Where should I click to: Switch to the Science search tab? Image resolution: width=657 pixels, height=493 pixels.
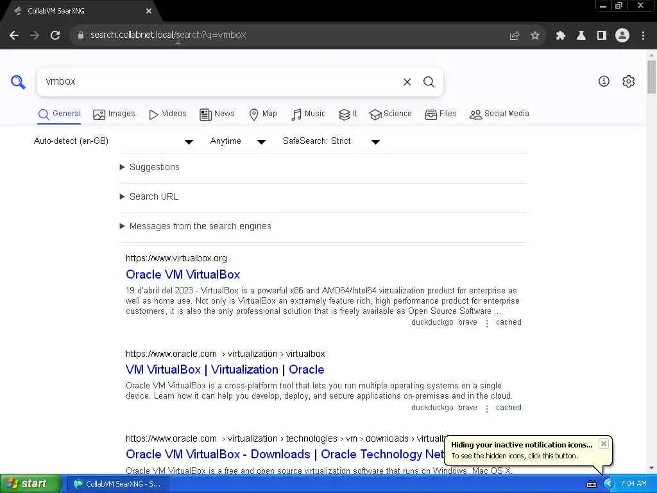tap(390, 114)
